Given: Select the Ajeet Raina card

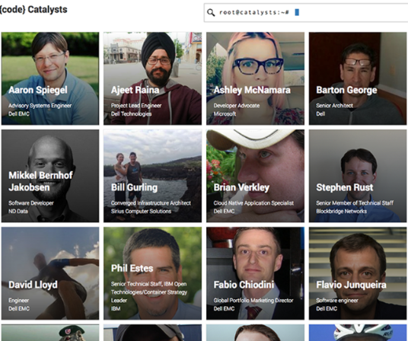Looking at the screenshot, I should pos(152,78).
